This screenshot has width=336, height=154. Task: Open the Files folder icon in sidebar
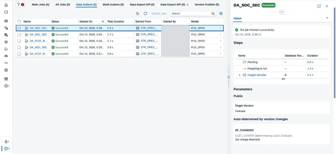tap(6, 12)
